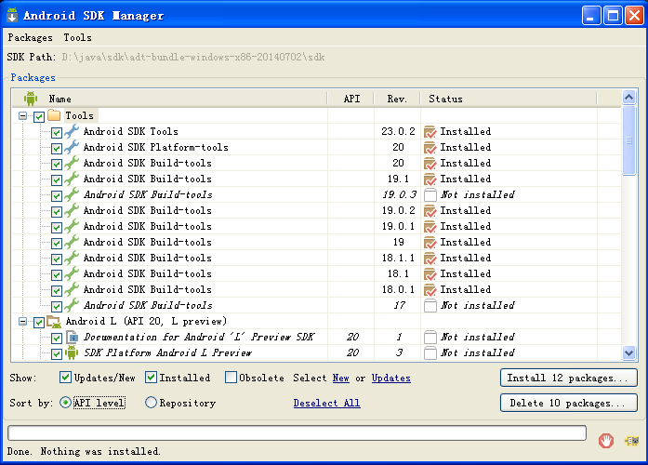648x465 pixels.
Task: Select the API level sort radio button
Action: [x=65, y=402]
